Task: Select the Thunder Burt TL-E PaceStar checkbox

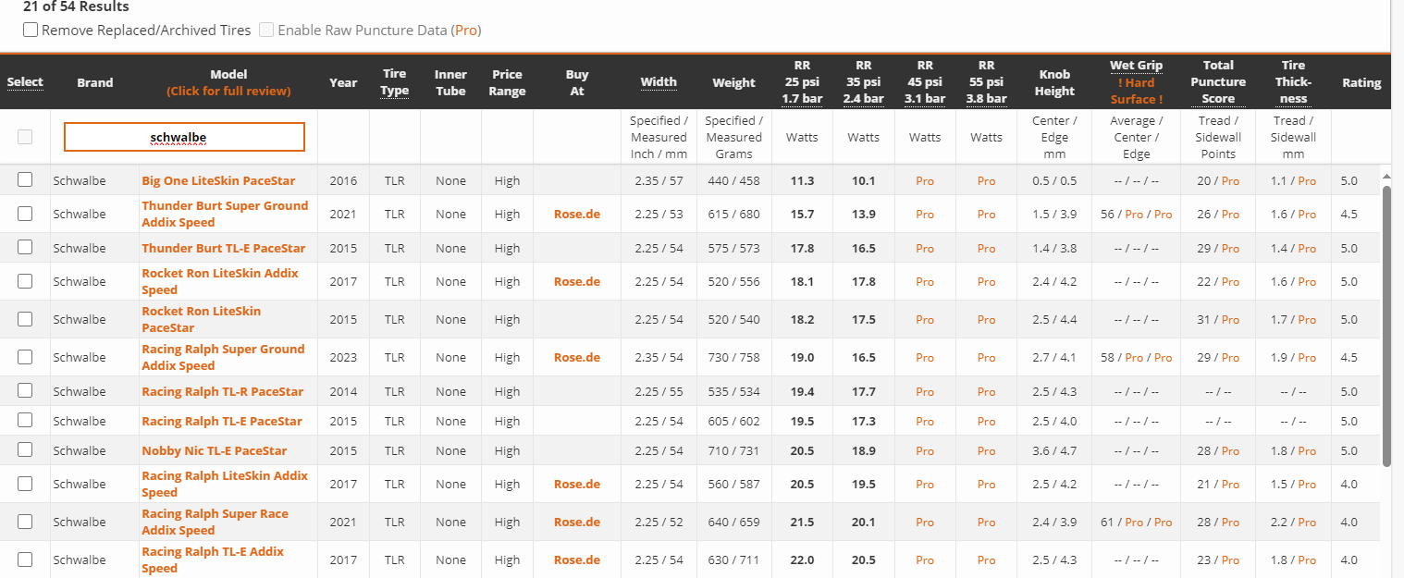Action: click(25, 247)
